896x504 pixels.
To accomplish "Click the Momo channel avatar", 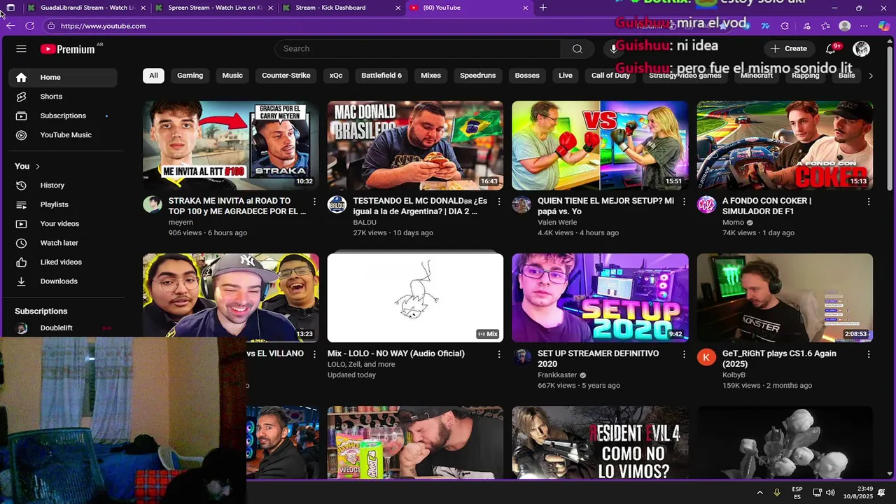I will (x=706, y=204).
